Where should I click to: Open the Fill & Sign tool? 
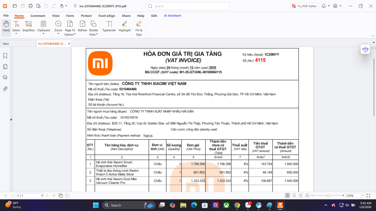point(139,26)
